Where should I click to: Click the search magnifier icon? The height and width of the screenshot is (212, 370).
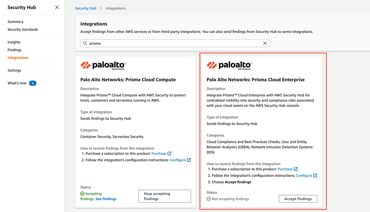85,43
